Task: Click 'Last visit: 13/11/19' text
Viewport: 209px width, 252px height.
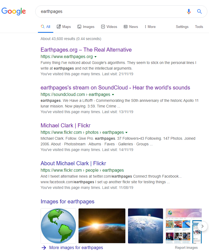Action: pyautogui.click(x=118, y=112)
